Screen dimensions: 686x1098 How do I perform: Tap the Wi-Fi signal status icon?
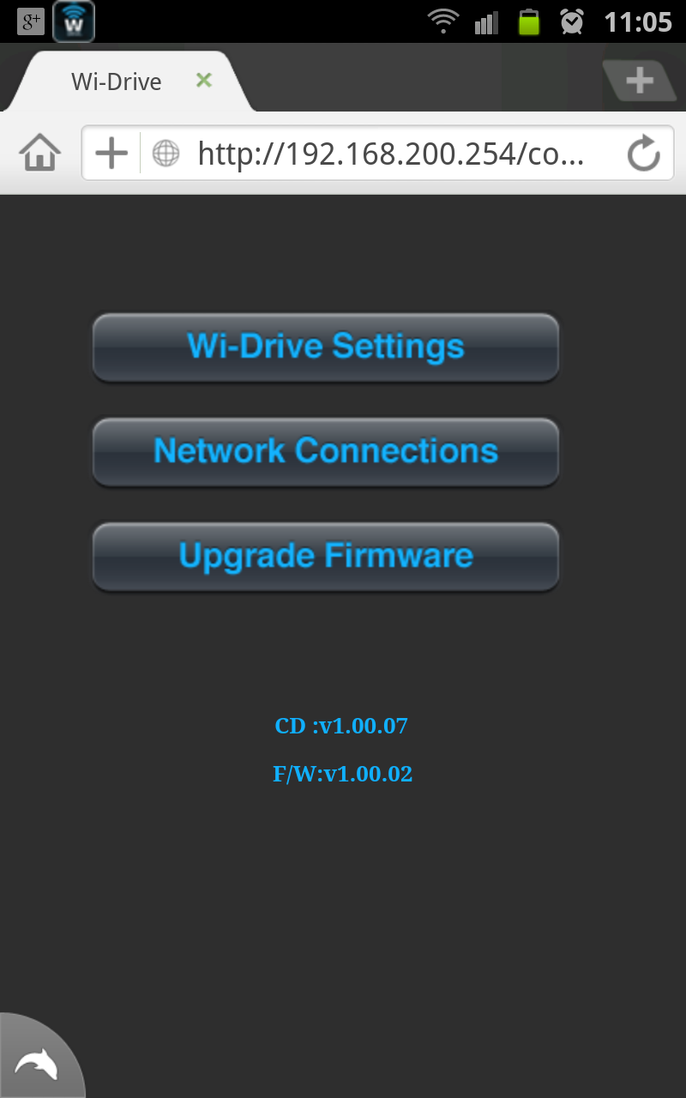click(x=443, y=21)
